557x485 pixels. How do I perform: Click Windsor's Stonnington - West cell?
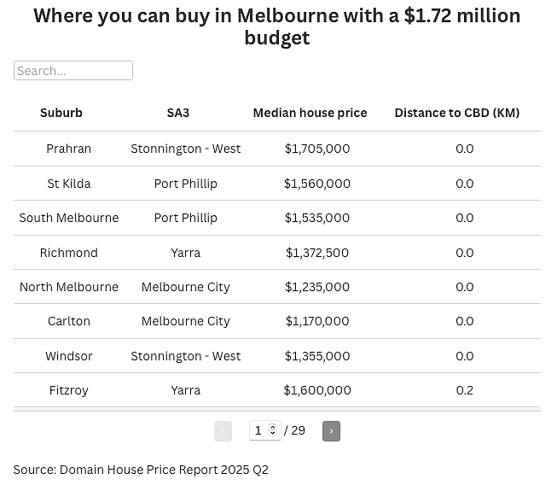click(x=185, y=356)
